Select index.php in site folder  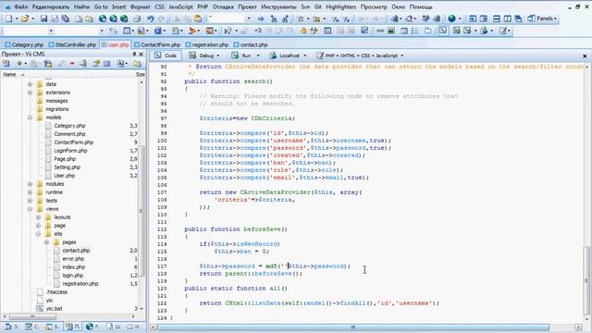click(x=74, y=267)
